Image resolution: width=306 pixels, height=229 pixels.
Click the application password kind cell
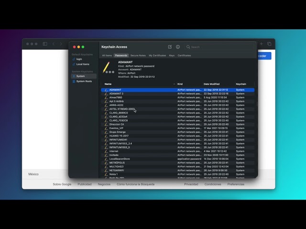[189, 159]
